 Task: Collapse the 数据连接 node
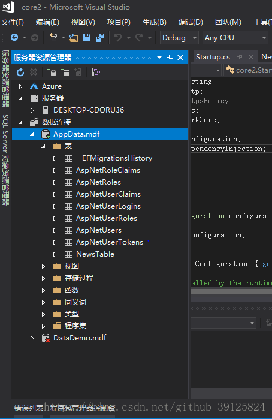click(20, 122)
